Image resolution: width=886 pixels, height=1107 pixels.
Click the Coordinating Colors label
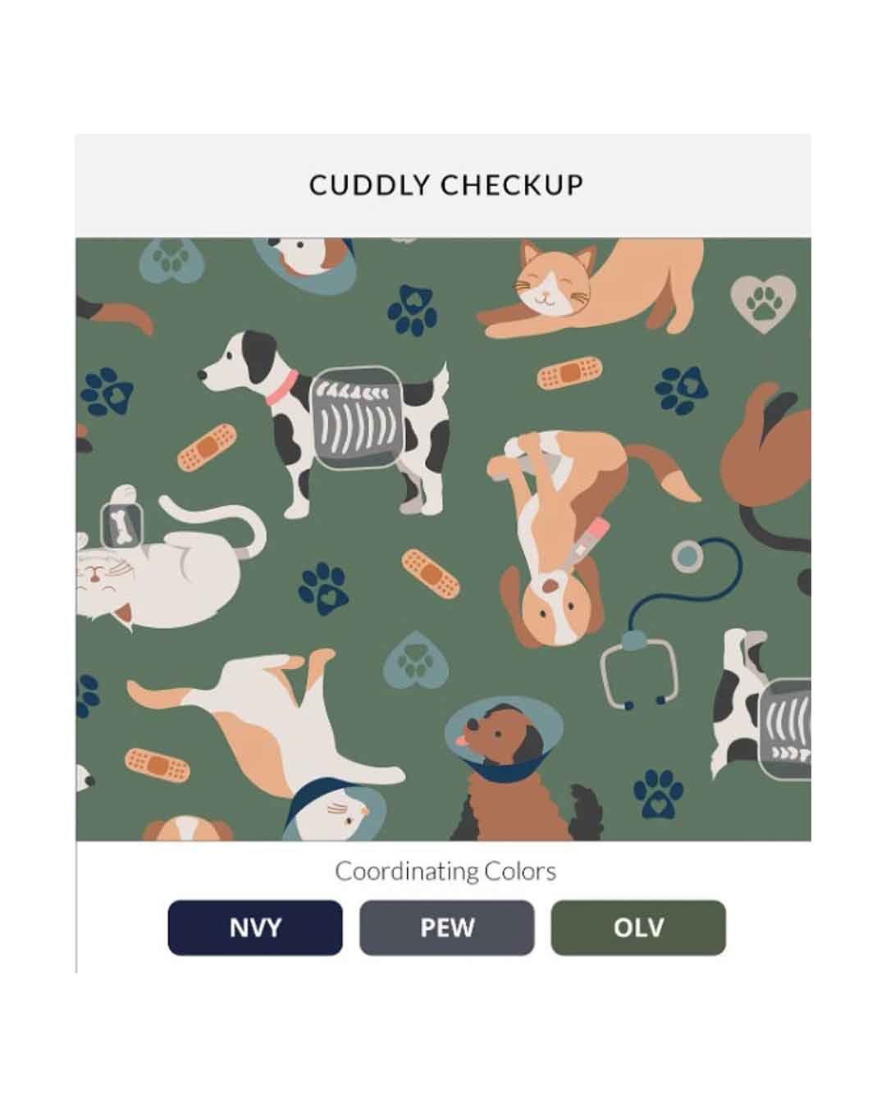coord(445,871)
